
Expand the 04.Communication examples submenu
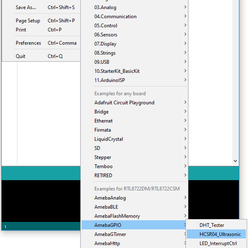tap(135, 17)
